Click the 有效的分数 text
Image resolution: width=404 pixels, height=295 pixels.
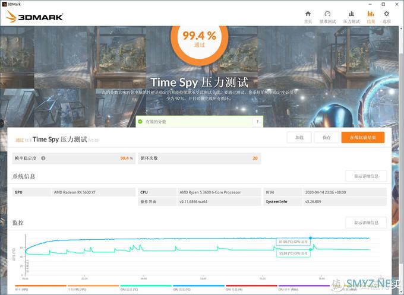click(x=156, y=122)
